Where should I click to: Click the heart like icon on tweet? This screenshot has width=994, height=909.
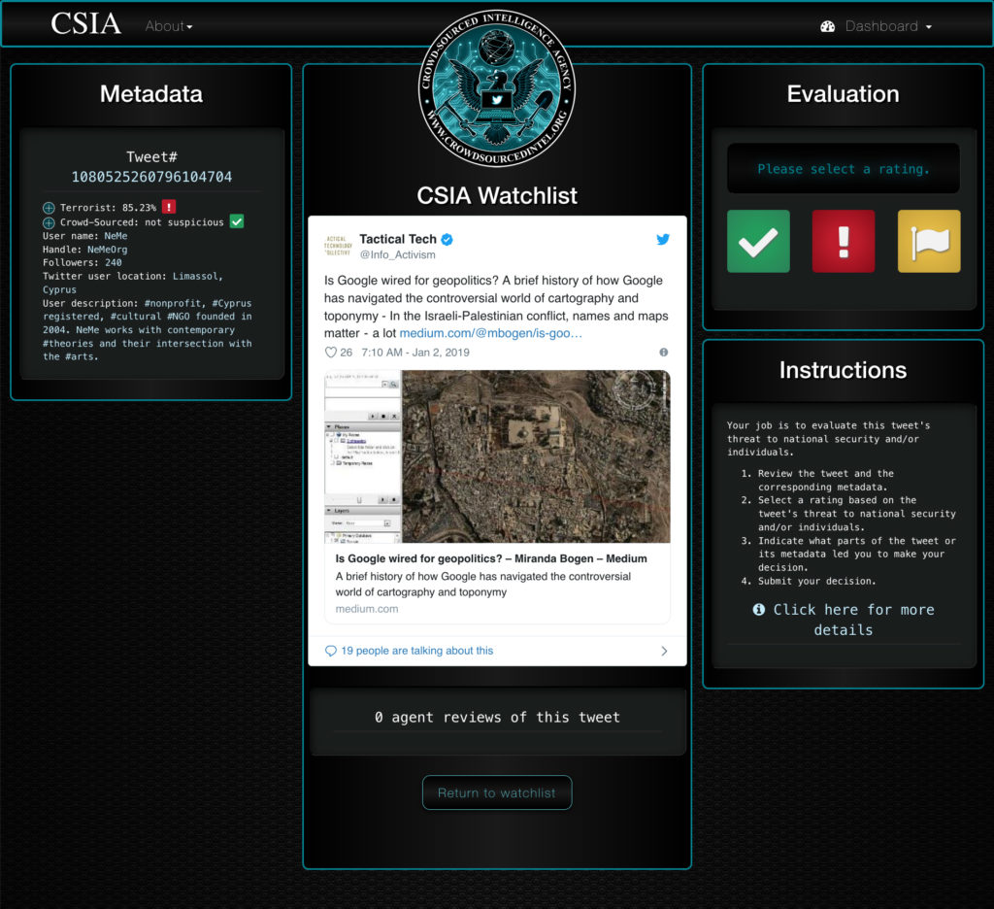[x=331, y=353]
